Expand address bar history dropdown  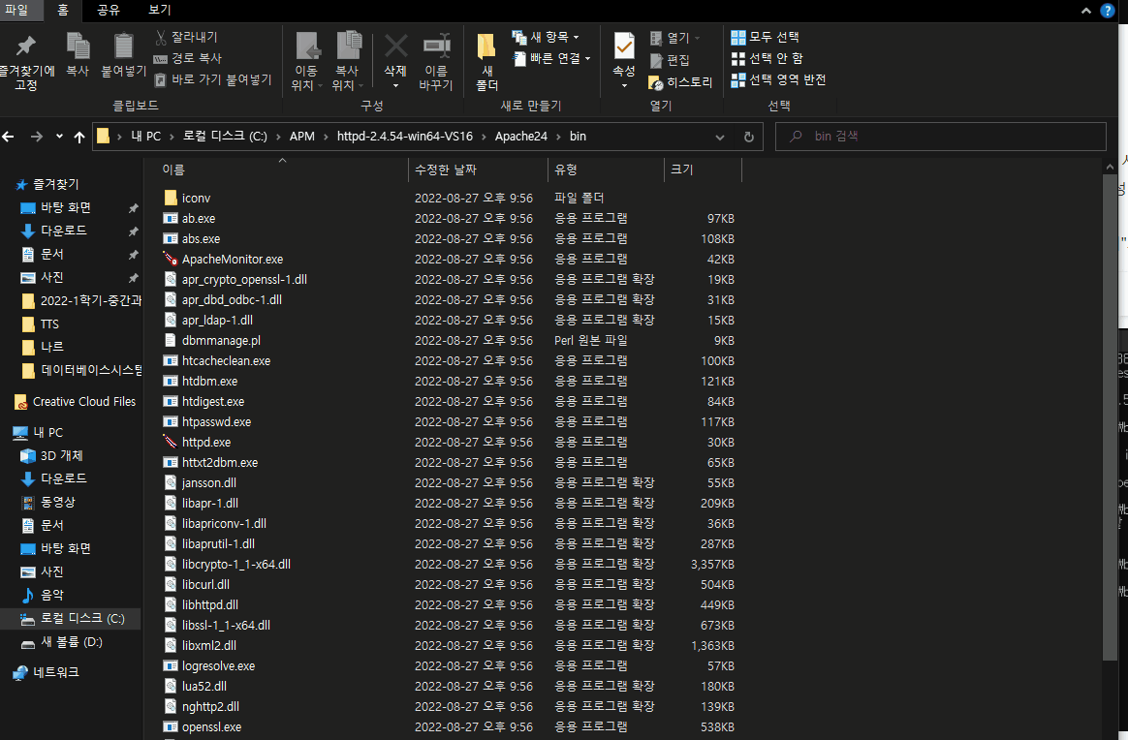click(719, 137)
